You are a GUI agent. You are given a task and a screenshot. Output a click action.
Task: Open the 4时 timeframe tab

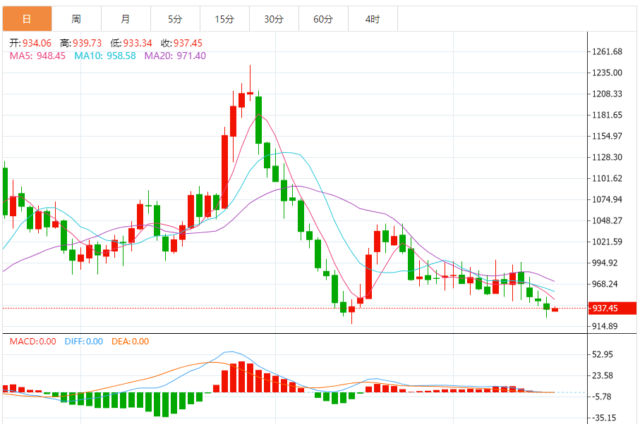click(373, 19)
